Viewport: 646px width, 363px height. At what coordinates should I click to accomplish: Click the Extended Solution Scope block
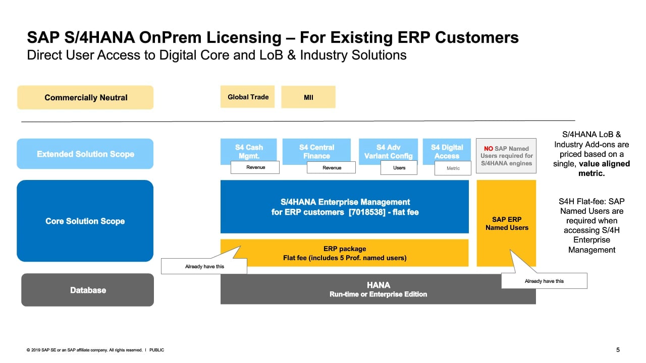(85, 154)
